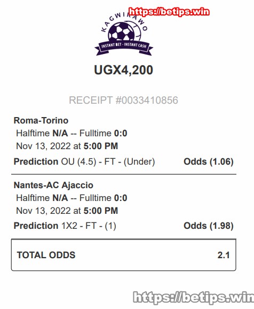Click the Roma-Torino Nov 13, 2022 kickoff time
Image resolution: width=254 pixels, height=309 pixels.
pyautogui.click(x=67, y=146)
